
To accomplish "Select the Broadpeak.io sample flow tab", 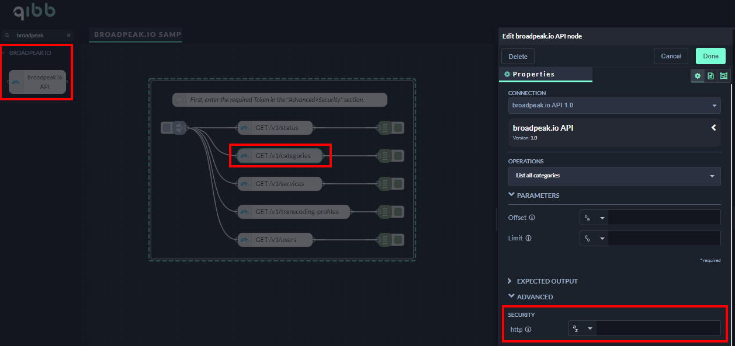I will pyautogui.click(x=137, y=34).
